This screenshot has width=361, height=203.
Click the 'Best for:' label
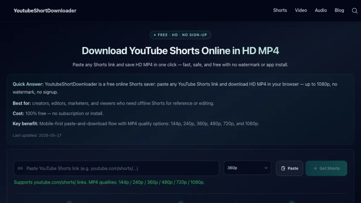click(x=22, y=103)
